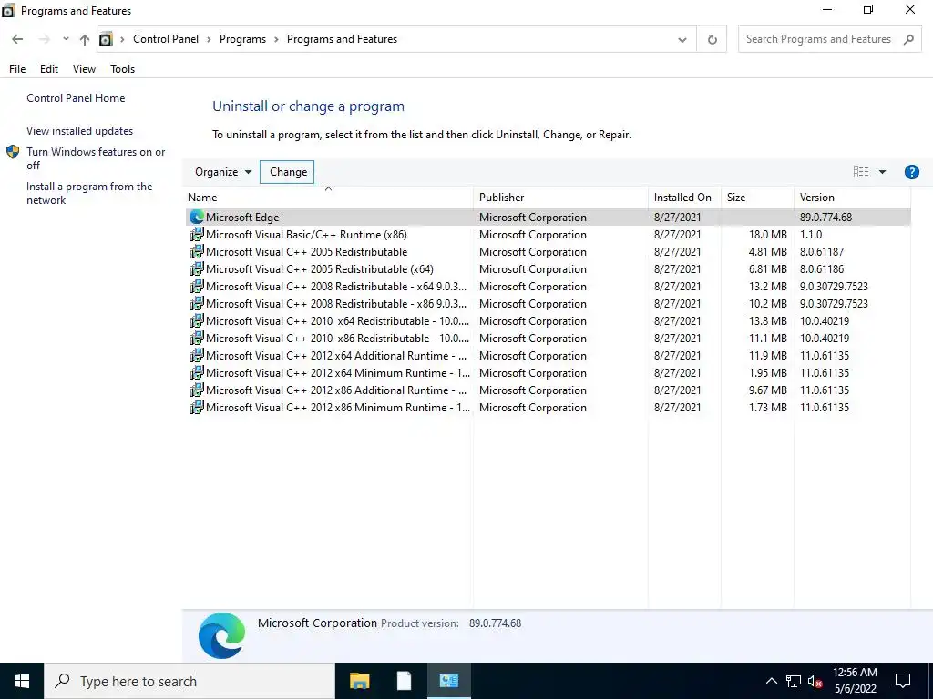Click the Up one level arrow
This screenshot has height=699, width=933.
click(85, 39)
